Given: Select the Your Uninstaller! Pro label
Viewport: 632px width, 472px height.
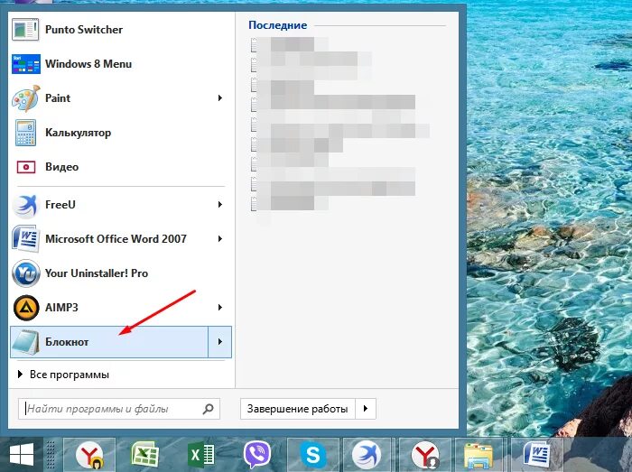Looking at the screenshot, I should (97, 273).
